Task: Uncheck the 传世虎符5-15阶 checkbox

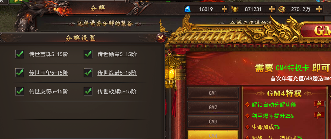Action: tap(20, 91)
